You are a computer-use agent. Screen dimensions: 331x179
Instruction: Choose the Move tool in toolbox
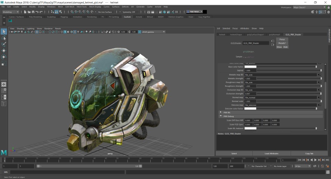click(x=4, y=51)
